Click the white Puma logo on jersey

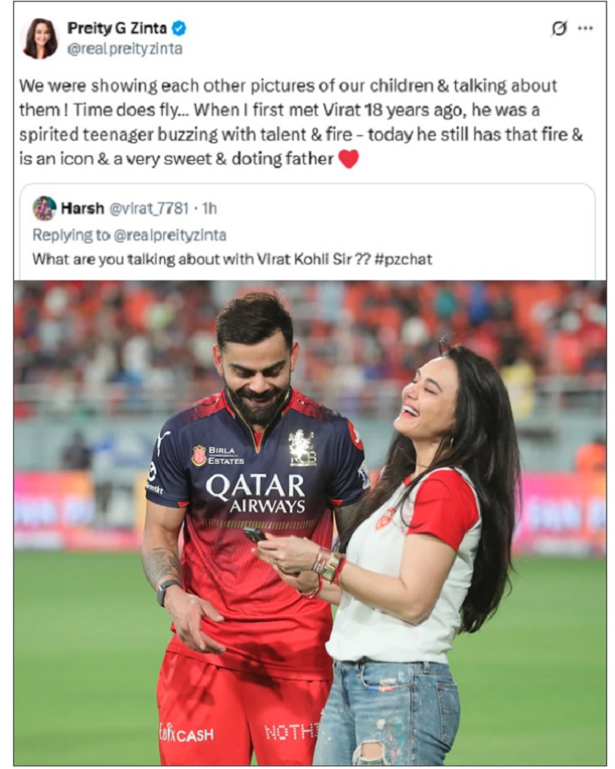tap(163, 442)
